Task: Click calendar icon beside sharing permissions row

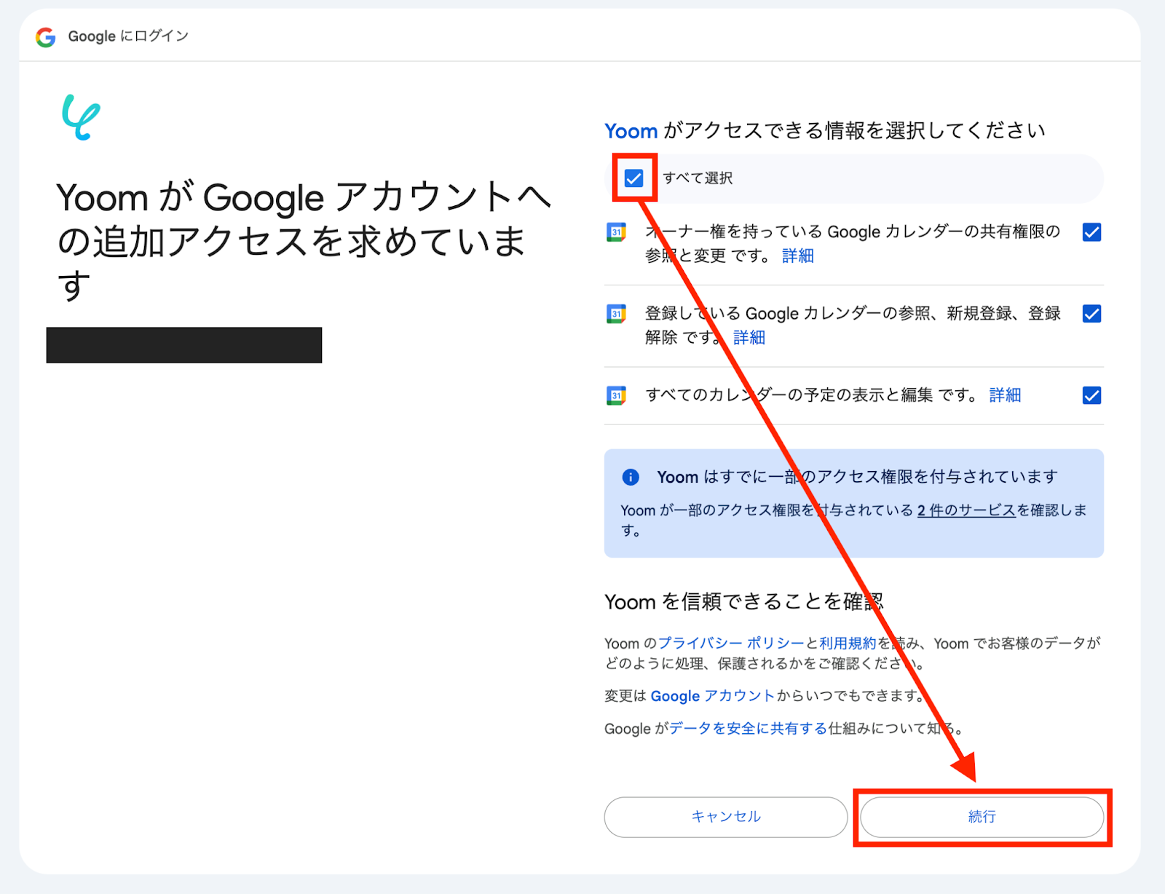Action: [x=616, y=232]
